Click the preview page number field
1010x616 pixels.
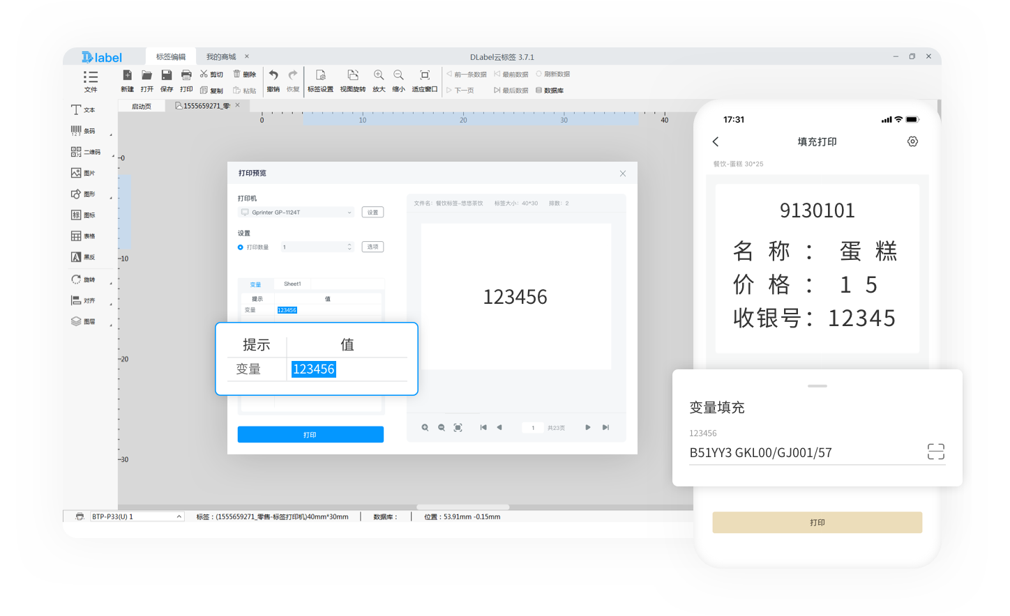tap(533, 428)
